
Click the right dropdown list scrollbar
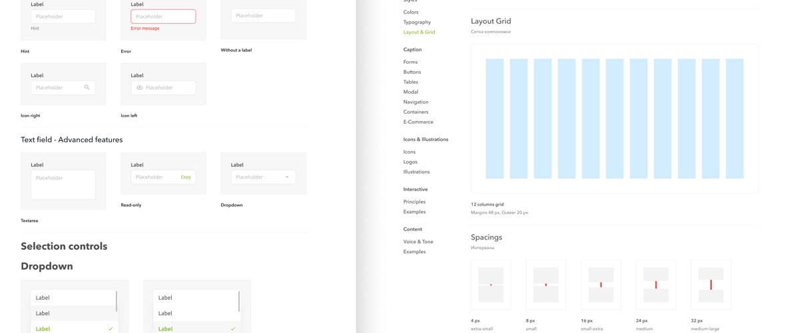coord(239,301)
